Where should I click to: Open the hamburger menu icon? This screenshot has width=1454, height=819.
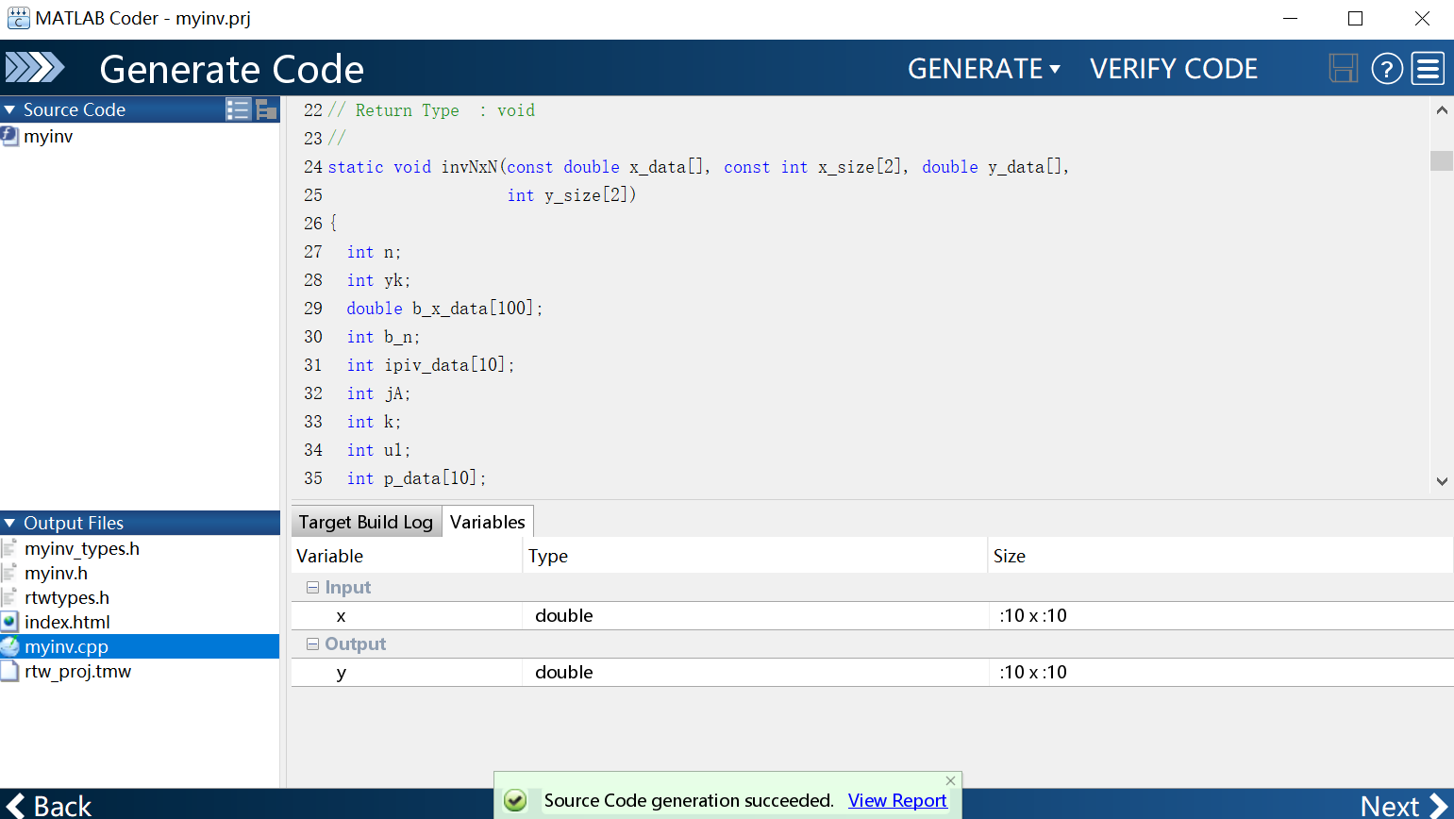(x=1429, y=69)
